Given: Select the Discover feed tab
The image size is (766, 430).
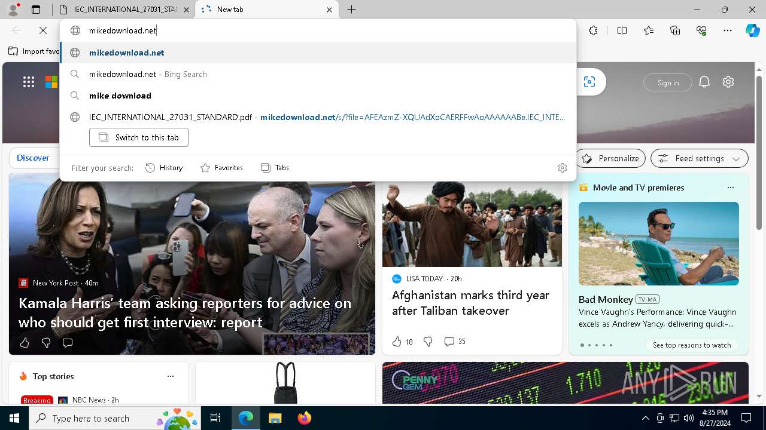Looking at the screenshot, I should click(x=33, y=158).
